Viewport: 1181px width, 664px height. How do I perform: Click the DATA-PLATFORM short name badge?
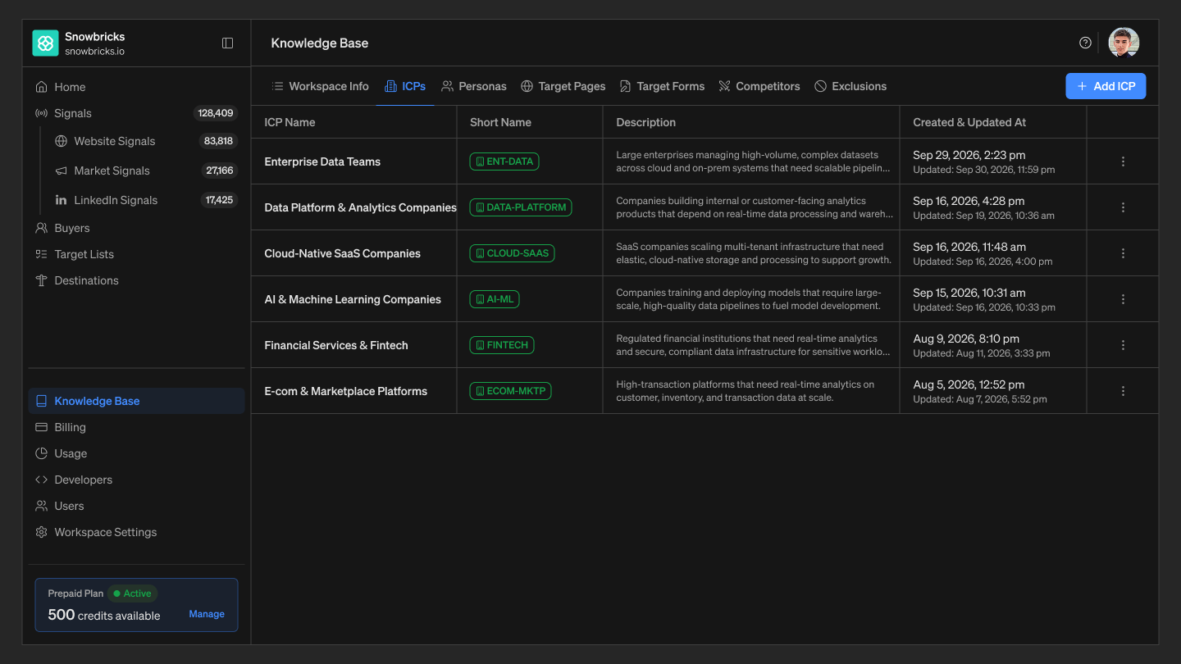(x=521, y=207)
